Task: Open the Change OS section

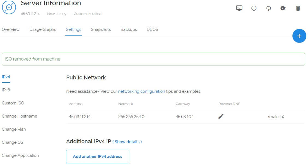Action: [12, 142]
